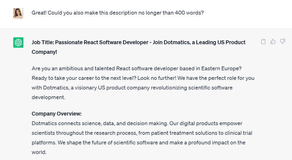292x160 pixels.
Task: Click the word 'Great!' in user prompt
Action: click(x=39, y=13)
